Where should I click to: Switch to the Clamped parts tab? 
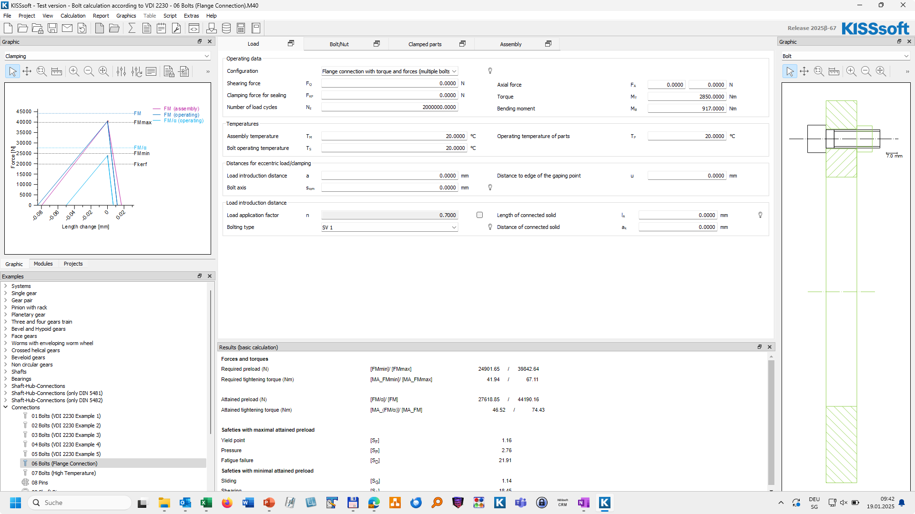tap(425, 44)
